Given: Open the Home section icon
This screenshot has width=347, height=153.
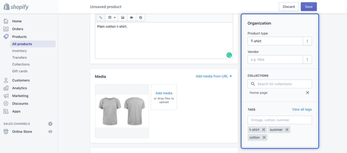Looking at the screenshot, I should (x=6, y=21).
